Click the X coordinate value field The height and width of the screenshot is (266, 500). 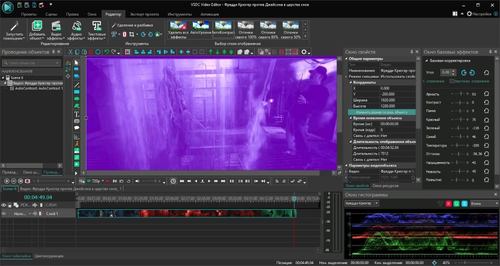click(x=395, y=88)
